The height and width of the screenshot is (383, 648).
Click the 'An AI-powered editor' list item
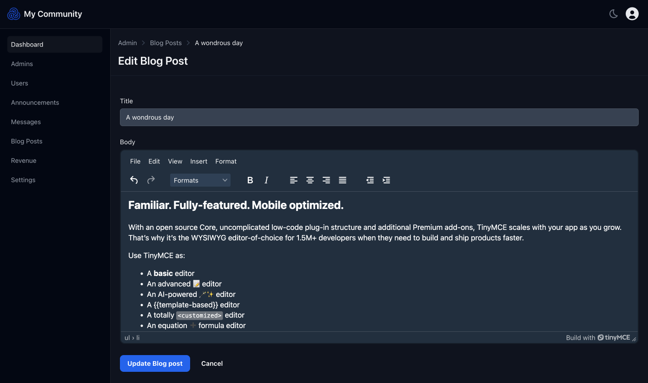click(x=191, y=294)
